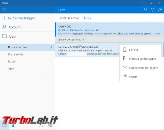This screenshot has width=164, height=130.
Task: Maximize the Posta window
Action: tap(151, 3)
